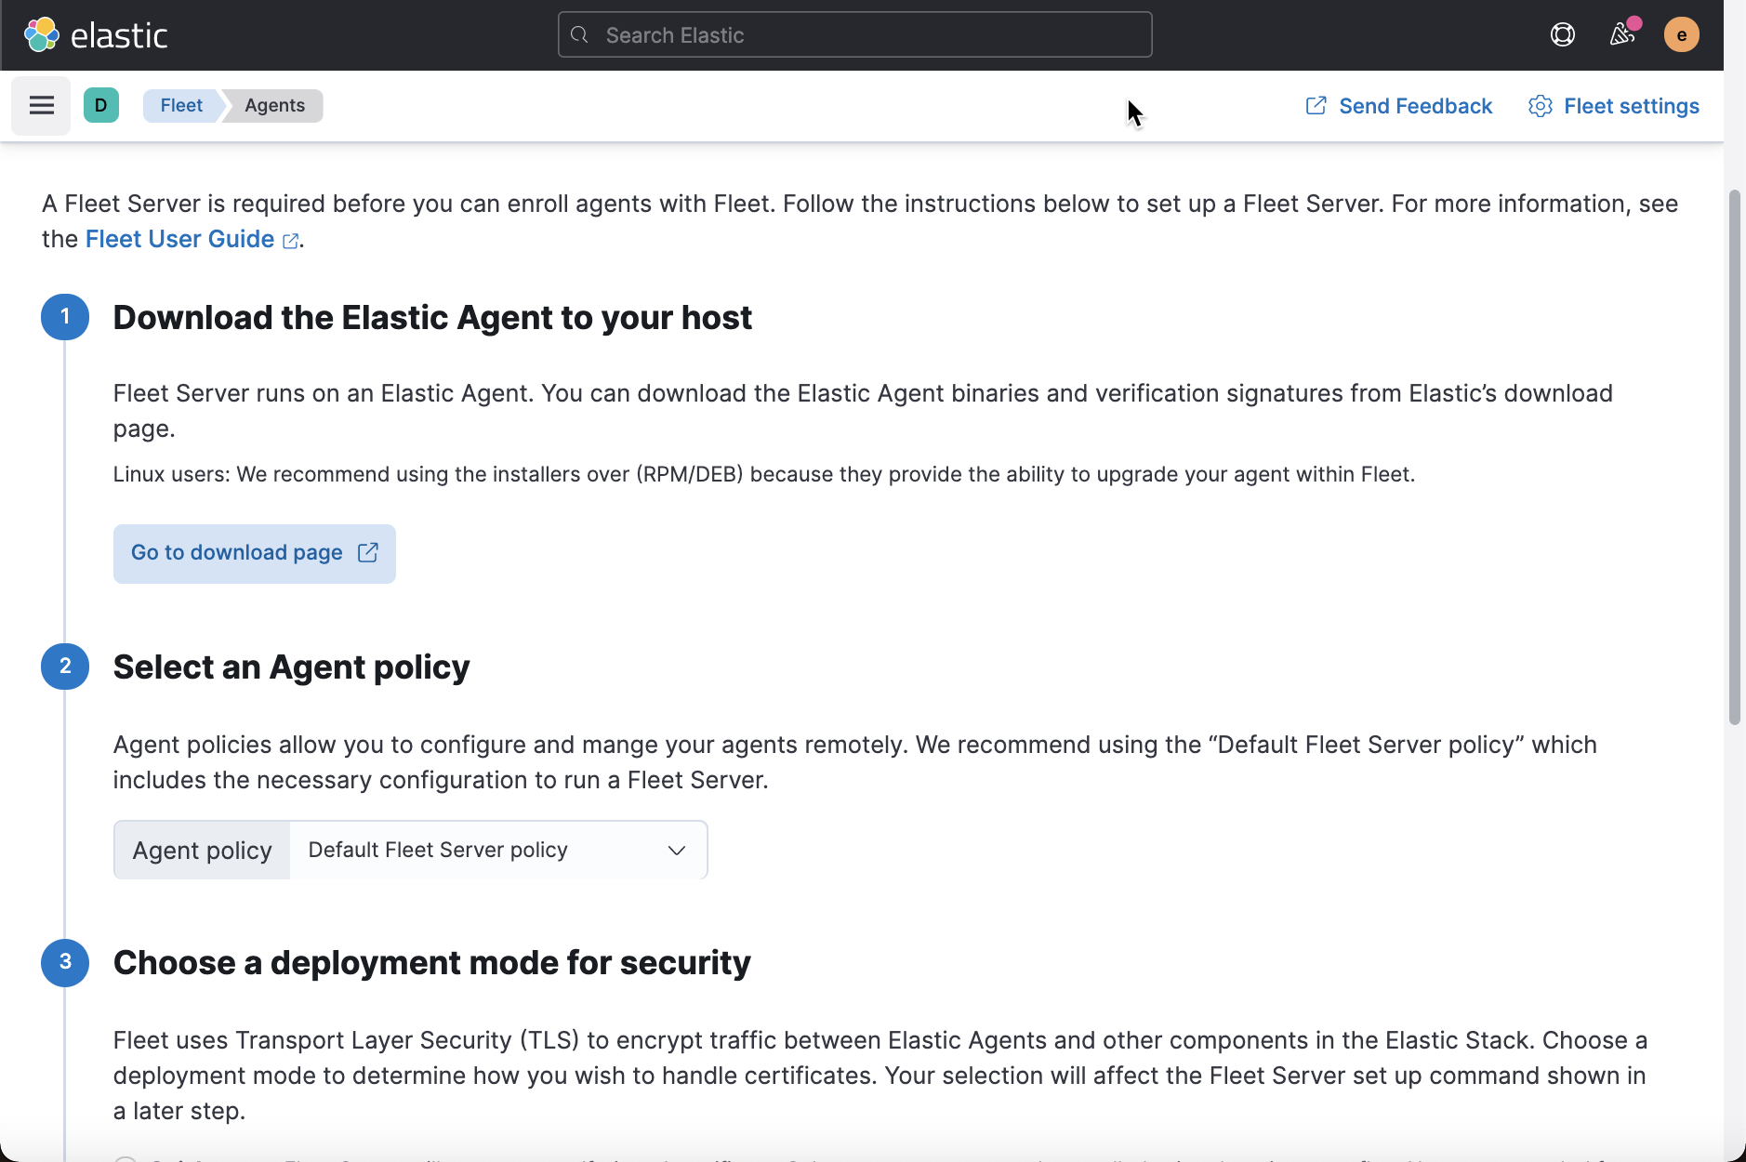The image size is (1746, 1162).
Task: Click the Fleet settings gear icon
Action: tap(1541, 105)
